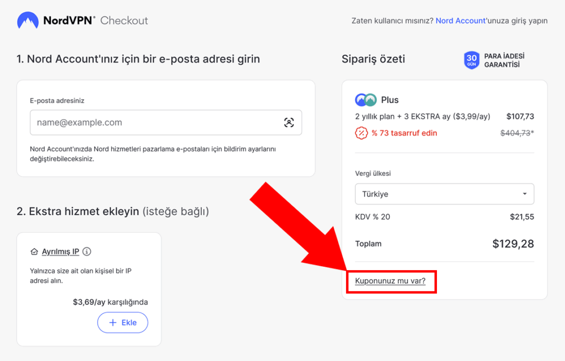The height and width of the screenshot is (361, 565).
Task: Focus the e-posta adresiniz input field
Action: coord(157,122)
